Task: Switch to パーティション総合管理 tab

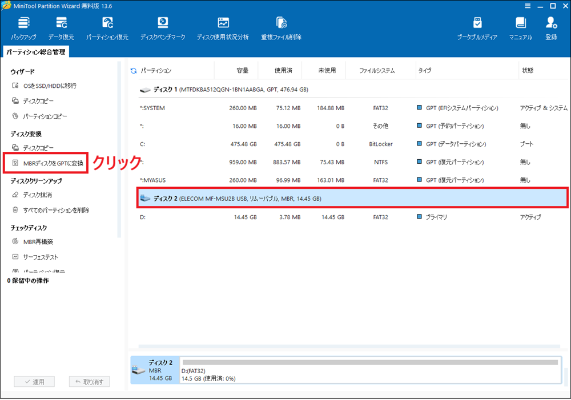Action: 36,52
